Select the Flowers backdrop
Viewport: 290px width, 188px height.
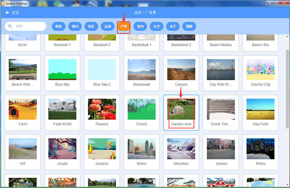102,113
